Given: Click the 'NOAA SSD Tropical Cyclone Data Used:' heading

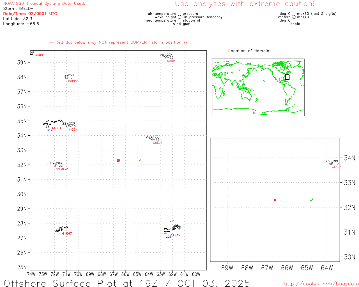Looking at the screenshot, I should tap(44, 4).
